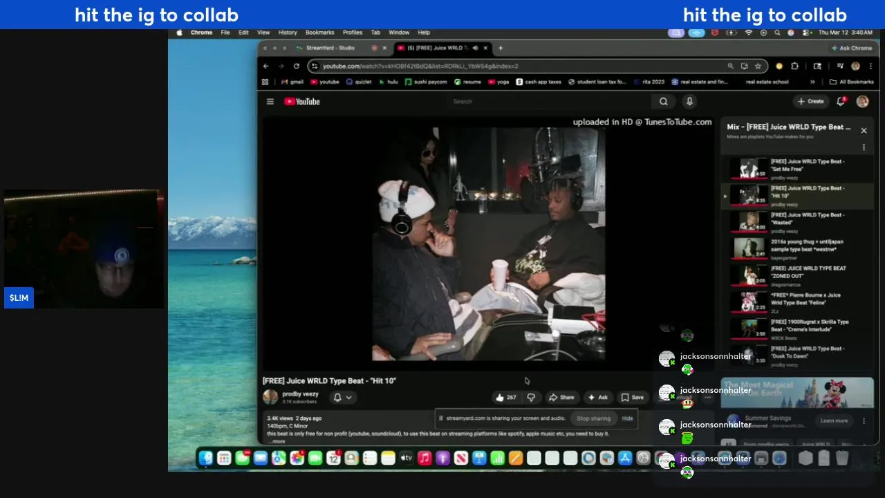Image resolution: width=885 pixels, height=498 pixels.
Task: Hide the screen sharing notification bar
Action: 627,418
